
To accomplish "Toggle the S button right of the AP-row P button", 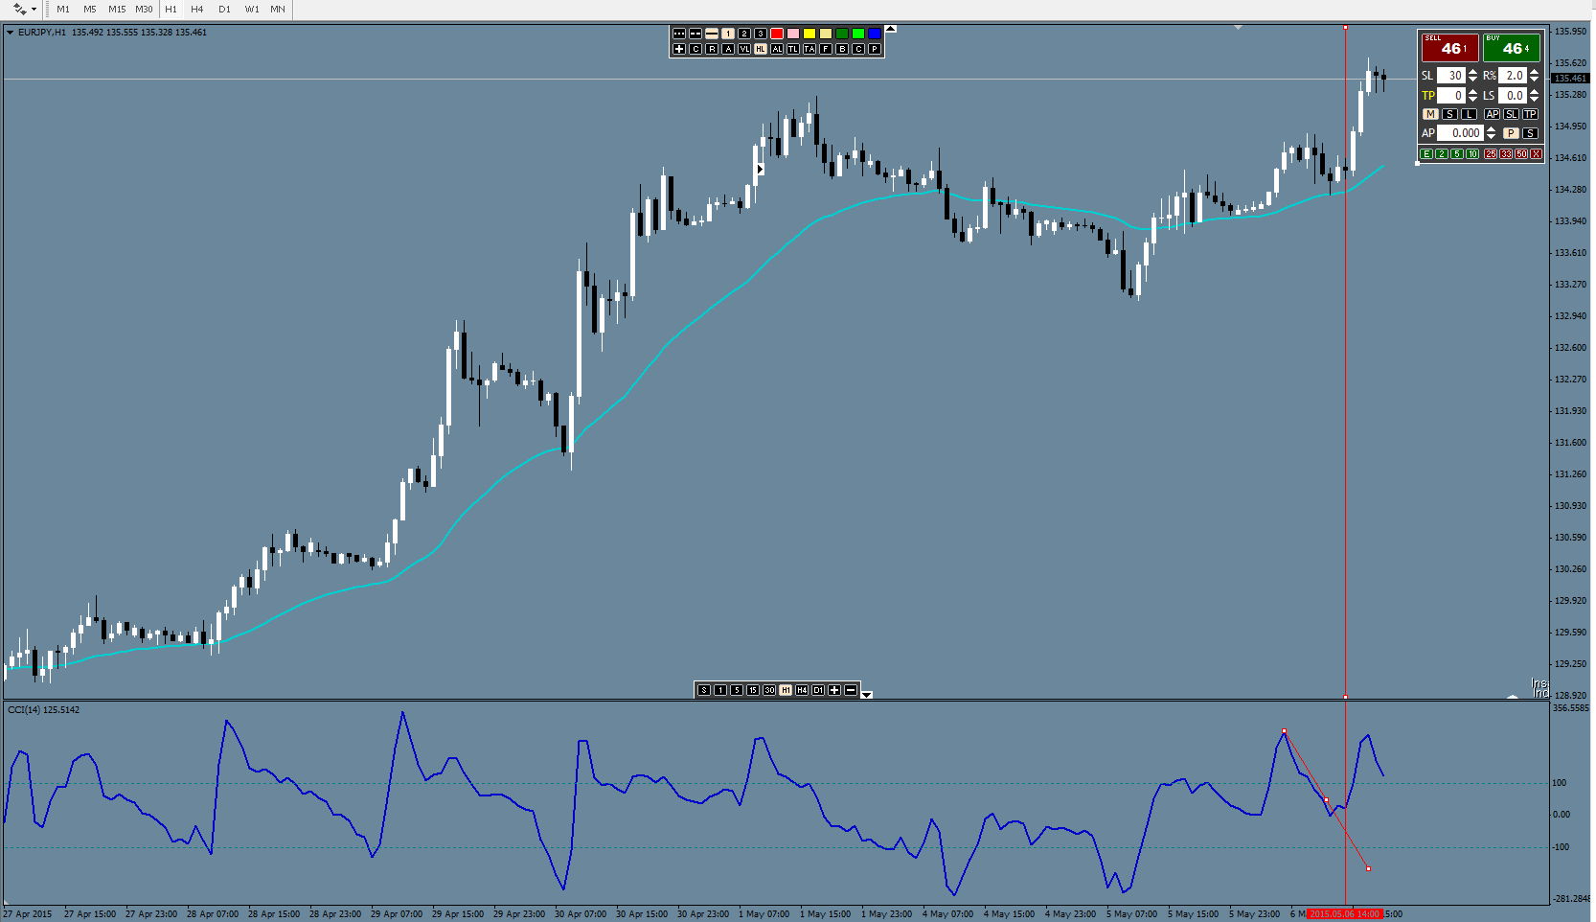I will point(1530,133).
